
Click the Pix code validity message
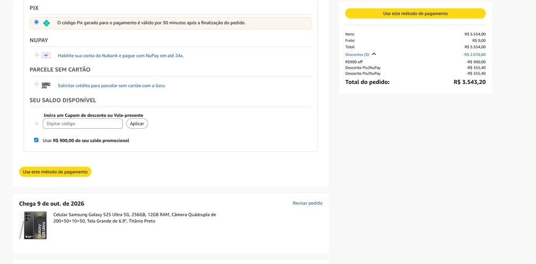151,23
